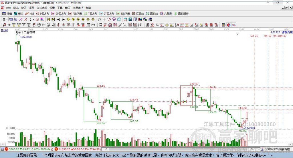The height and width of the screenshot is (158, 293).
Task: Select the empty rectangle drawing tool
Action: pos(100,25)
